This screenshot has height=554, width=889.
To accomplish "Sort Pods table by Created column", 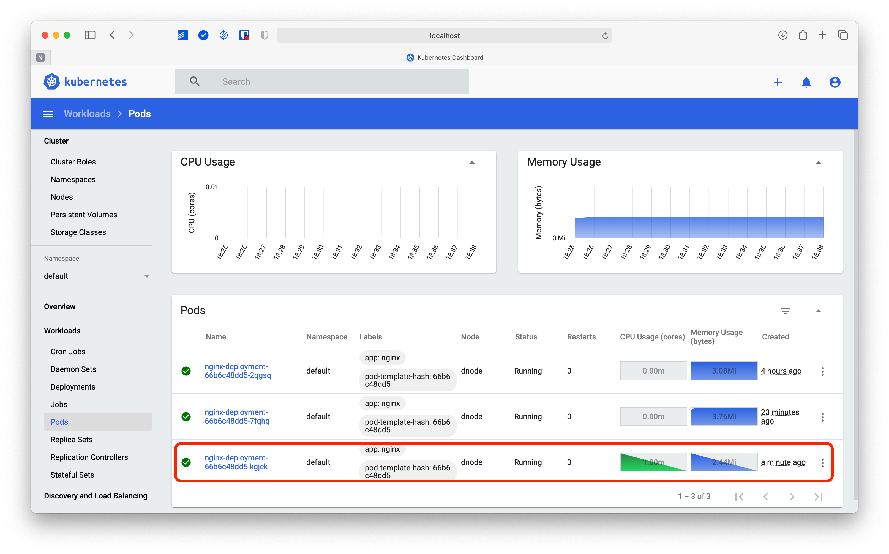I will [x=775, y=337].
